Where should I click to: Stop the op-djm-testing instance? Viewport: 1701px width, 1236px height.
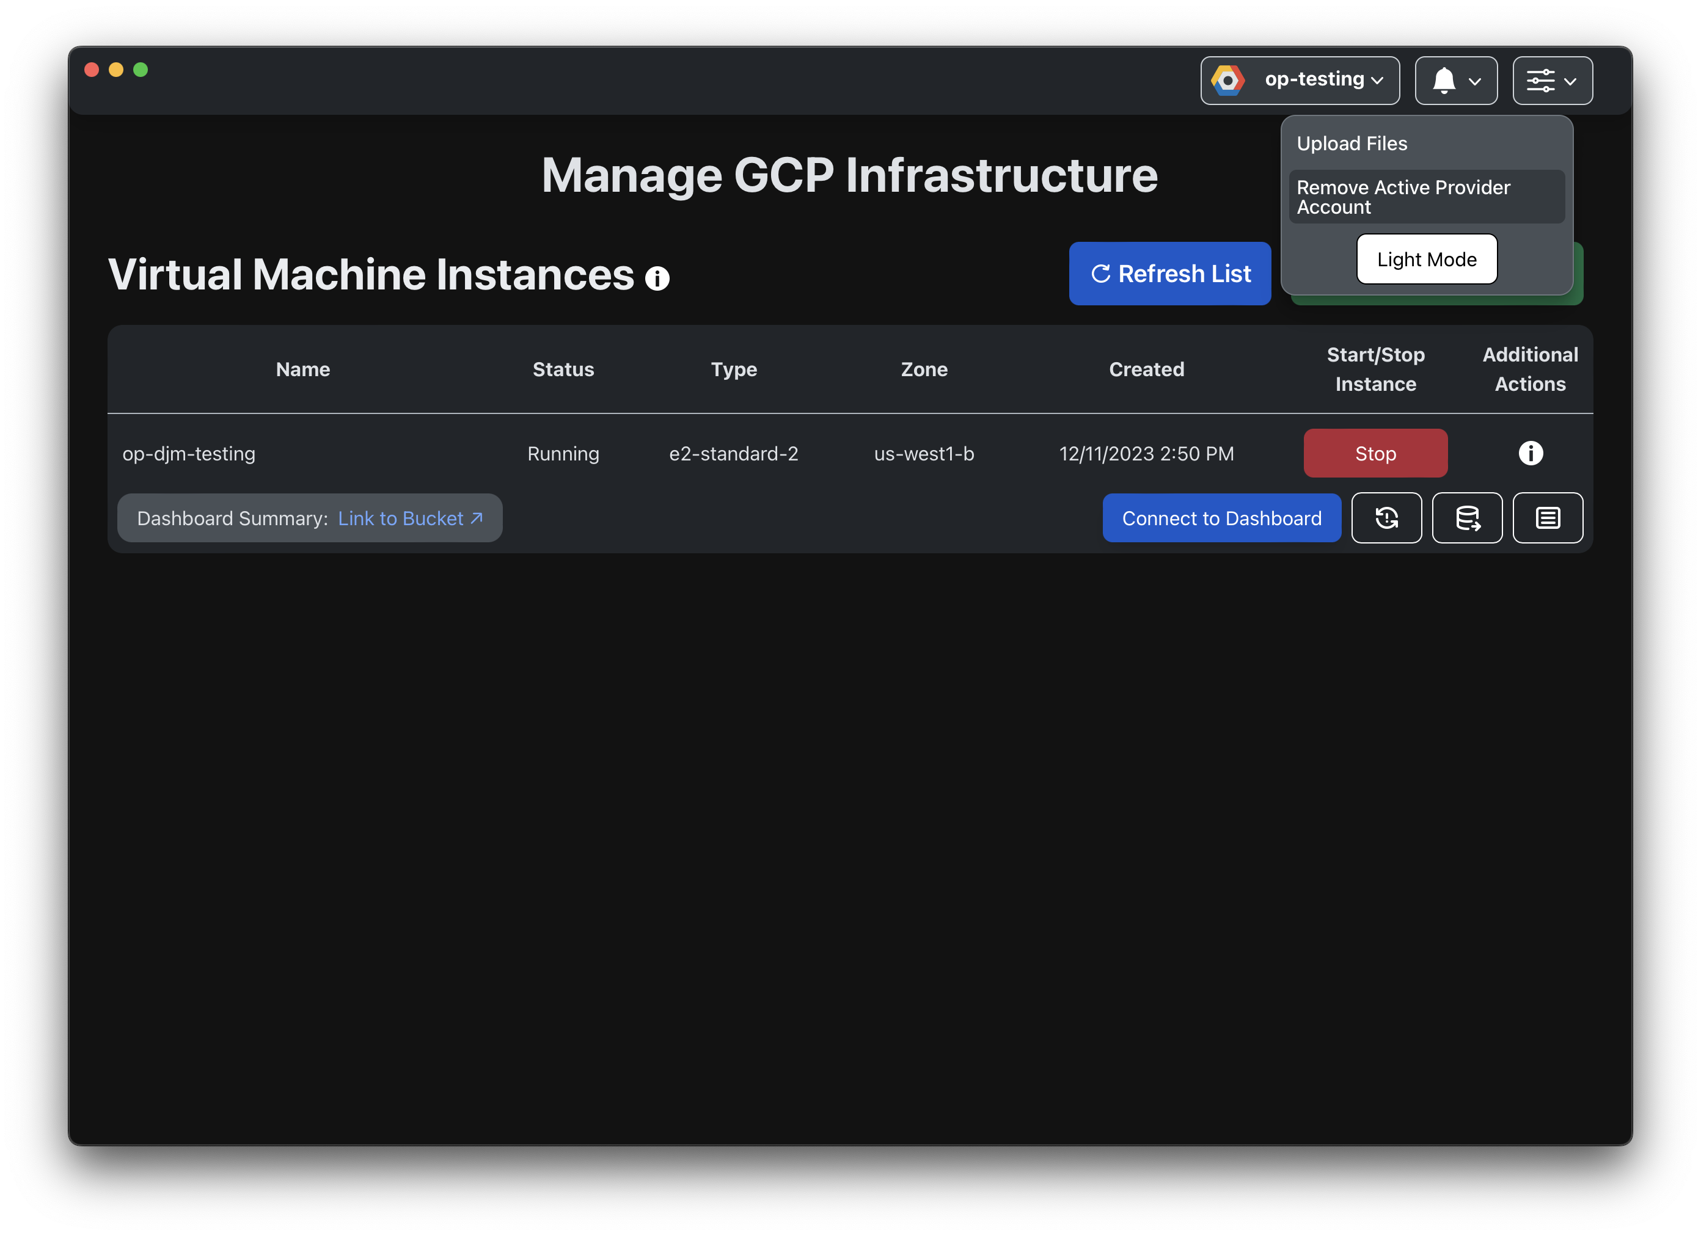point(1375,454)
